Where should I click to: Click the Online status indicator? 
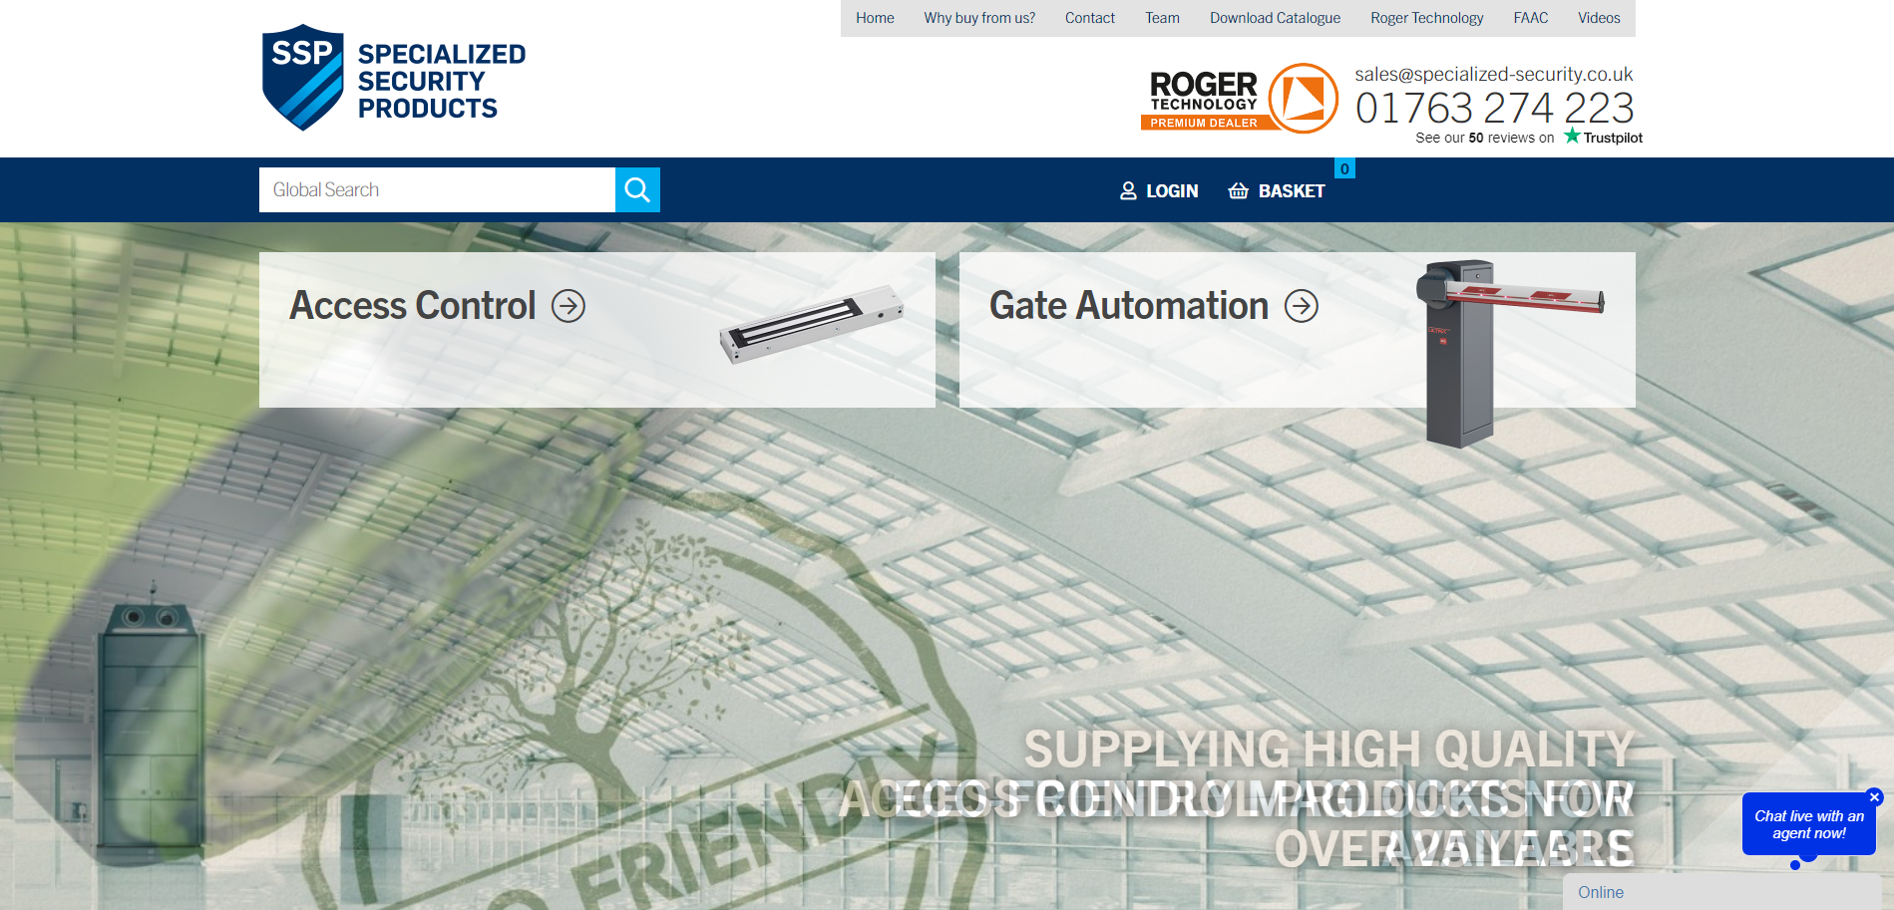pos(1600,892)
